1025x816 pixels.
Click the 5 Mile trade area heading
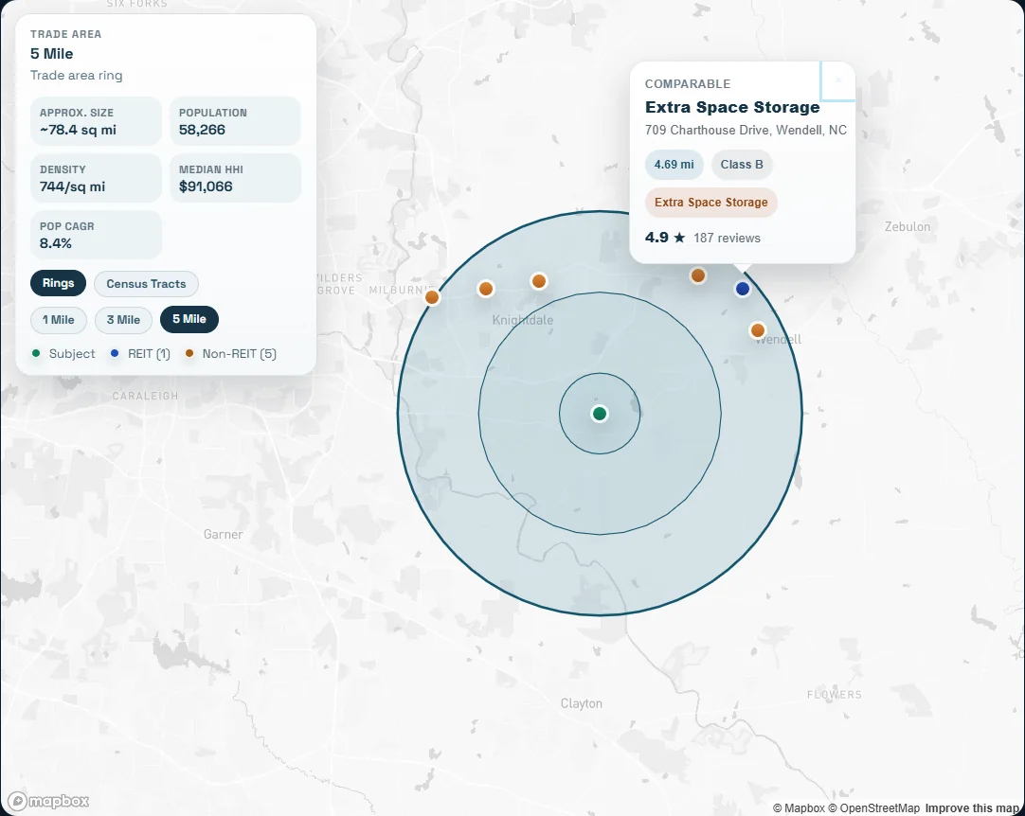point(52,54)
